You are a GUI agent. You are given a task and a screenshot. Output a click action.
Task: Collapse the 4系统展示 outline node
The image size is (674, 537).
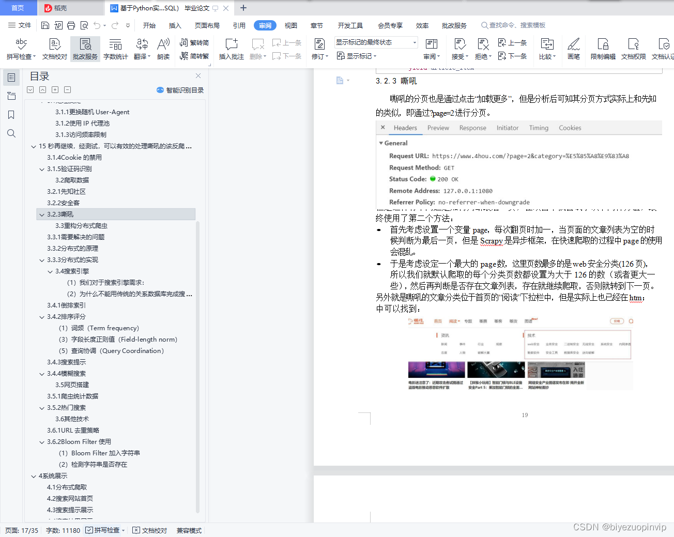(x=34, y=476)
